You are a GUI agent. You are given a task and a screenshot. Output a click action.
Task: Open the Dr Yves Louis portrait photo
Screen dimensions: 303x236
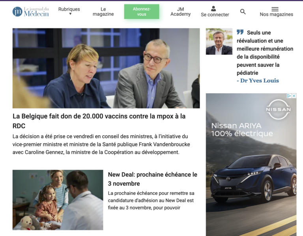219,41
